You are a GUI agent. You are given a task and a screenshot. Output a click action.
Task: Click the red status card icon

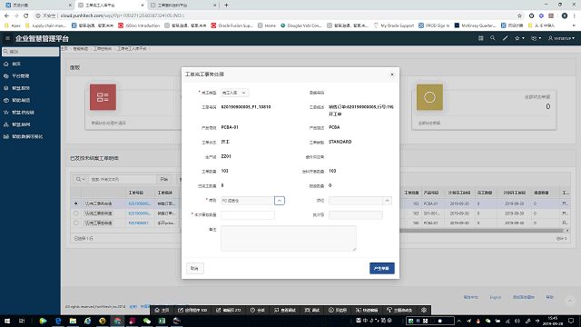[103, 97]
